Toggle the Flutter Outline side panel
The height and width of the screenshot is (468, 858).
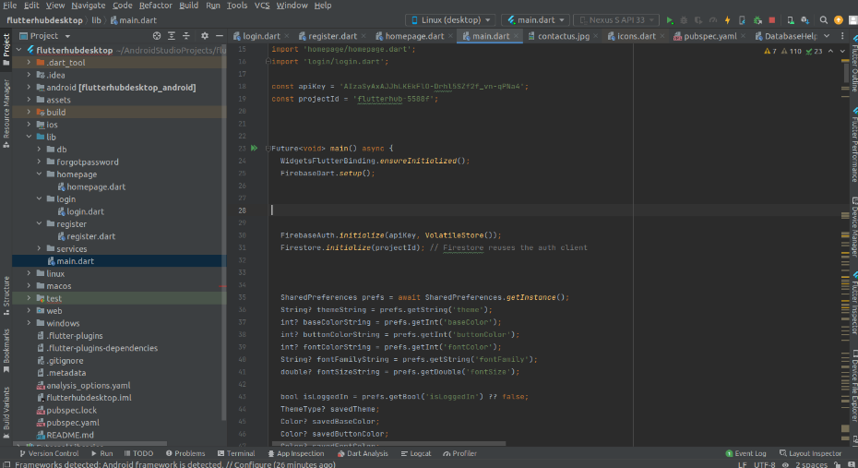[852, 68]
